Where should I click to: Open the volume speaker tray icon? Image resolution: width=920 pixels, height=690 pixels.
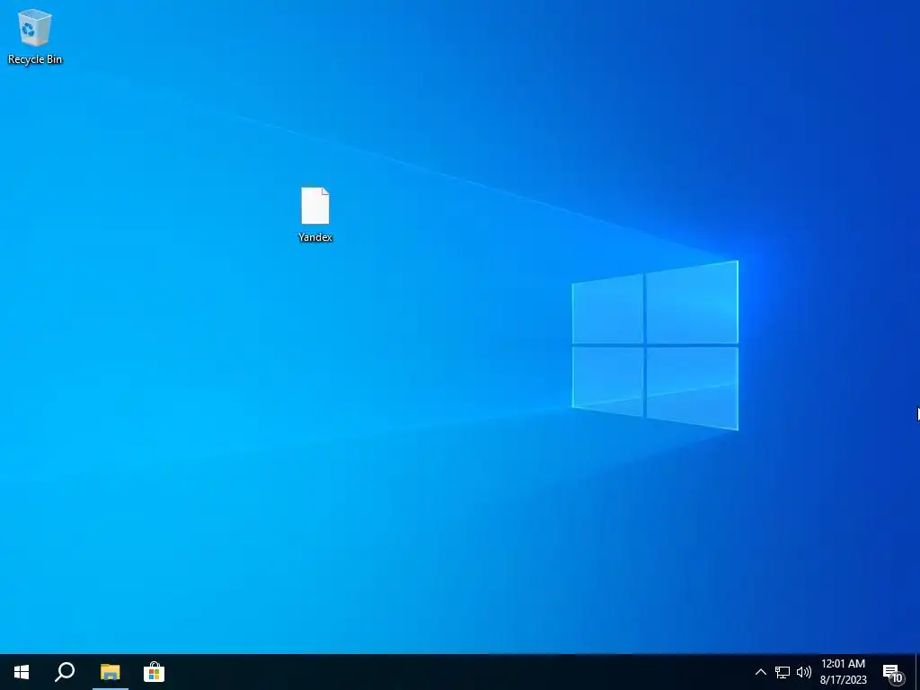click(x=804, y=672)
